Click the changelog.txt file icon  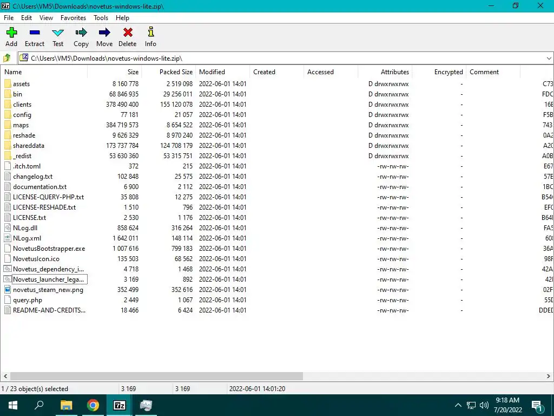(8, 176)
